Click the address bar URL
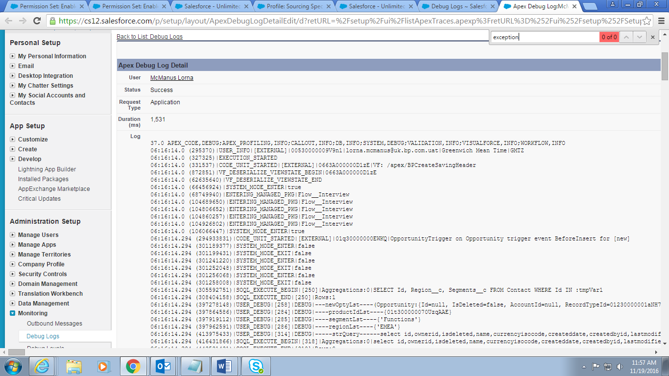 pyautogui.click(x=350, y=21)
